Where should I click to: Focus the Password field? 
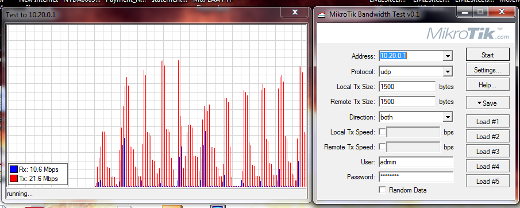[x=416, y=177]
